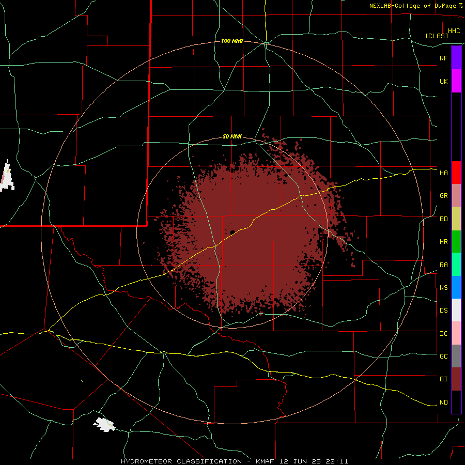The image size is (465, 465).
Task: Click the 50 NMI range ring label
Action: (232, 136)
